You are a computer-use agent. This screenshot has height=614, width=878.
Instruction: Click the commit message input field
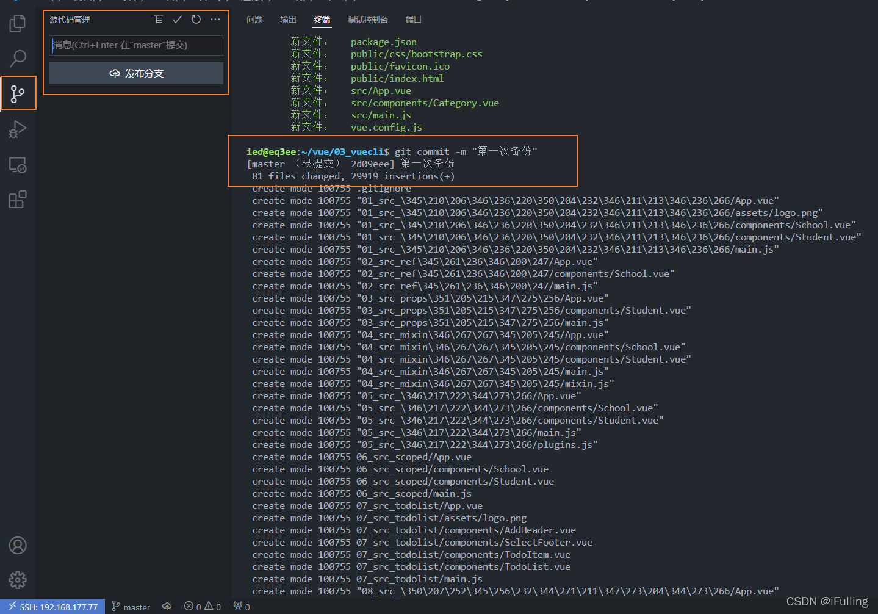point(136,45)
